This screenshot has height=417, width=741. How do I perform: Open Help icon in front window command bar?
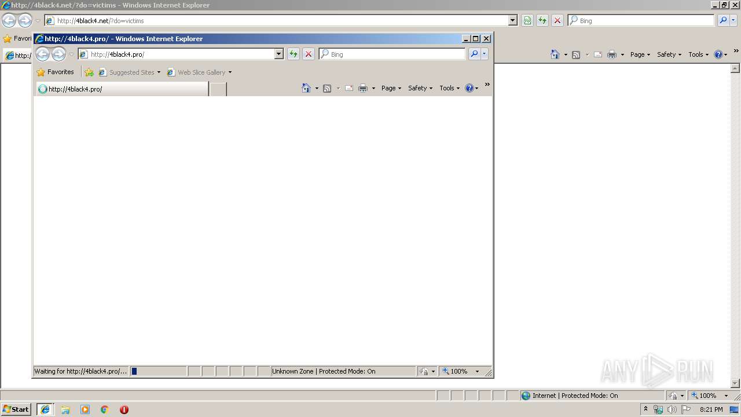(469, 88)
